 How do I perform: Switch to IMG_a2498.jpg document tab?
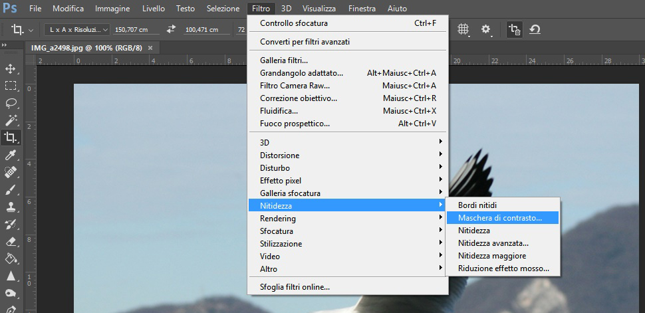pyautogui.click(x=86, y=48)
